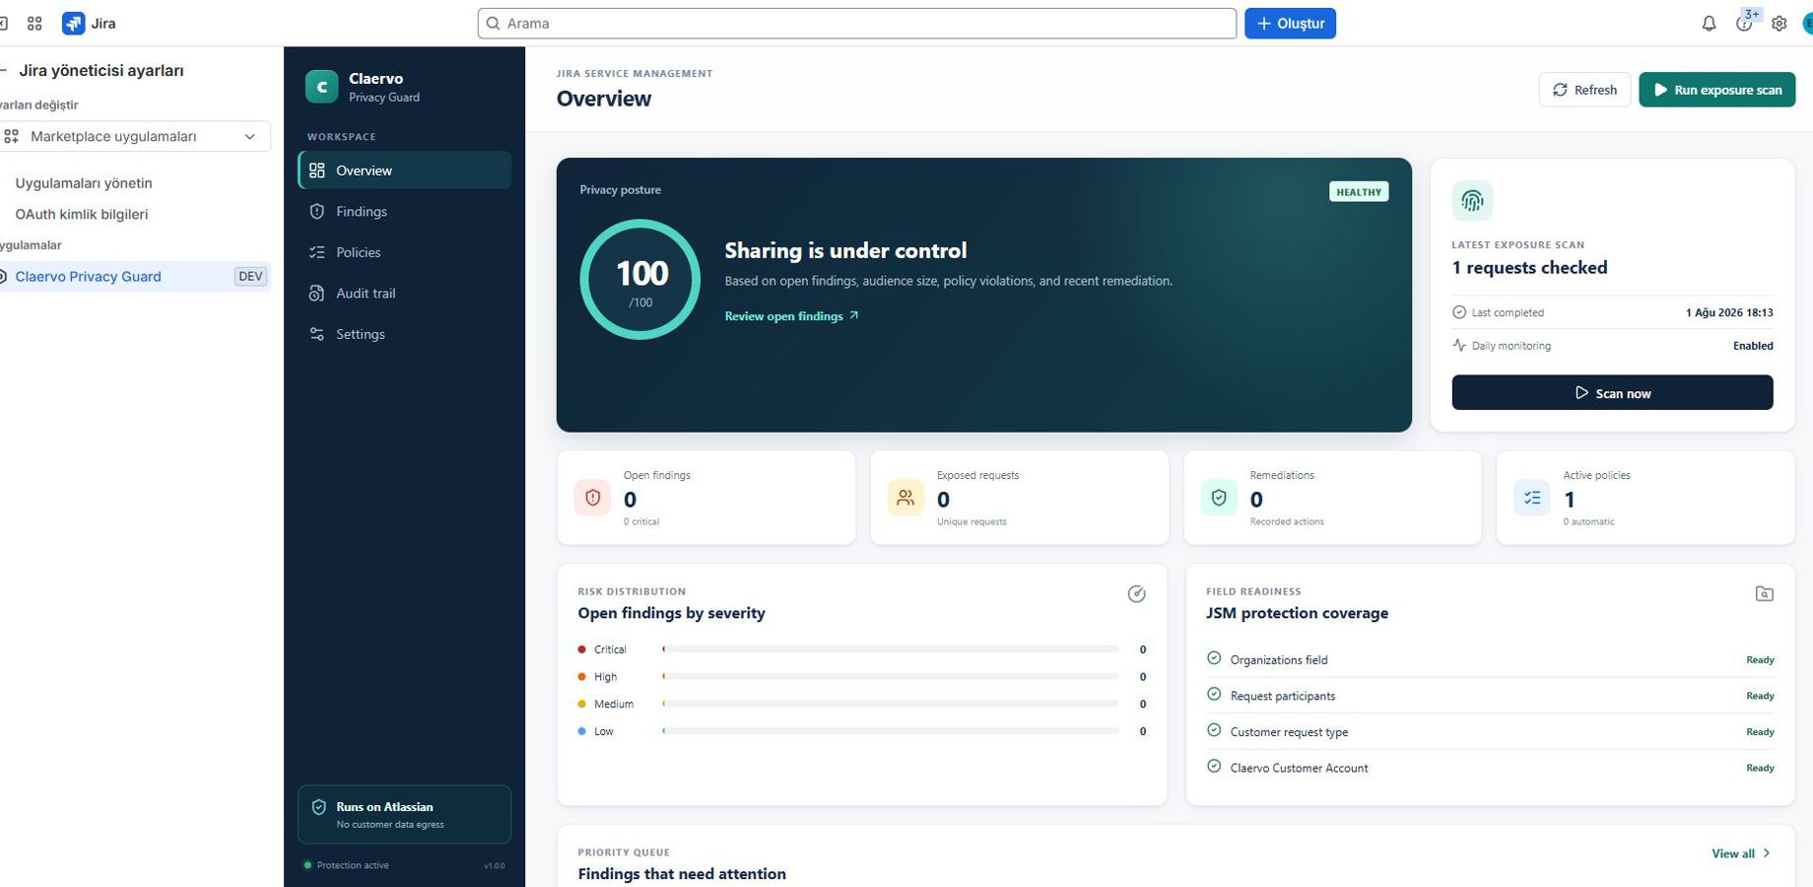
Task: Click the 'JSM protection coverage' title
Action: (x=1297, y=613)
